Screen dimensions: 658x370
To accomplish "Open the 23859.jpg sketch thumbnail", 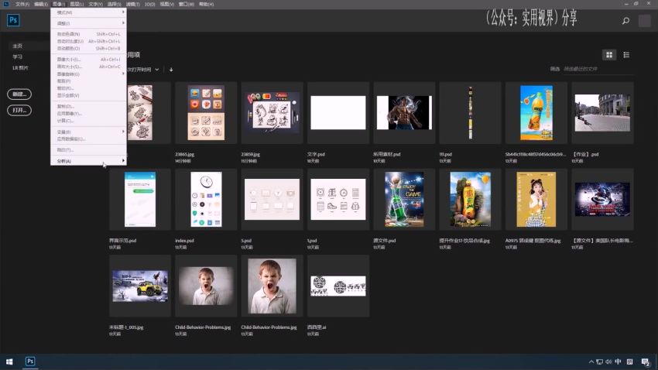I will pyautogui.click(x=272, y=113).
